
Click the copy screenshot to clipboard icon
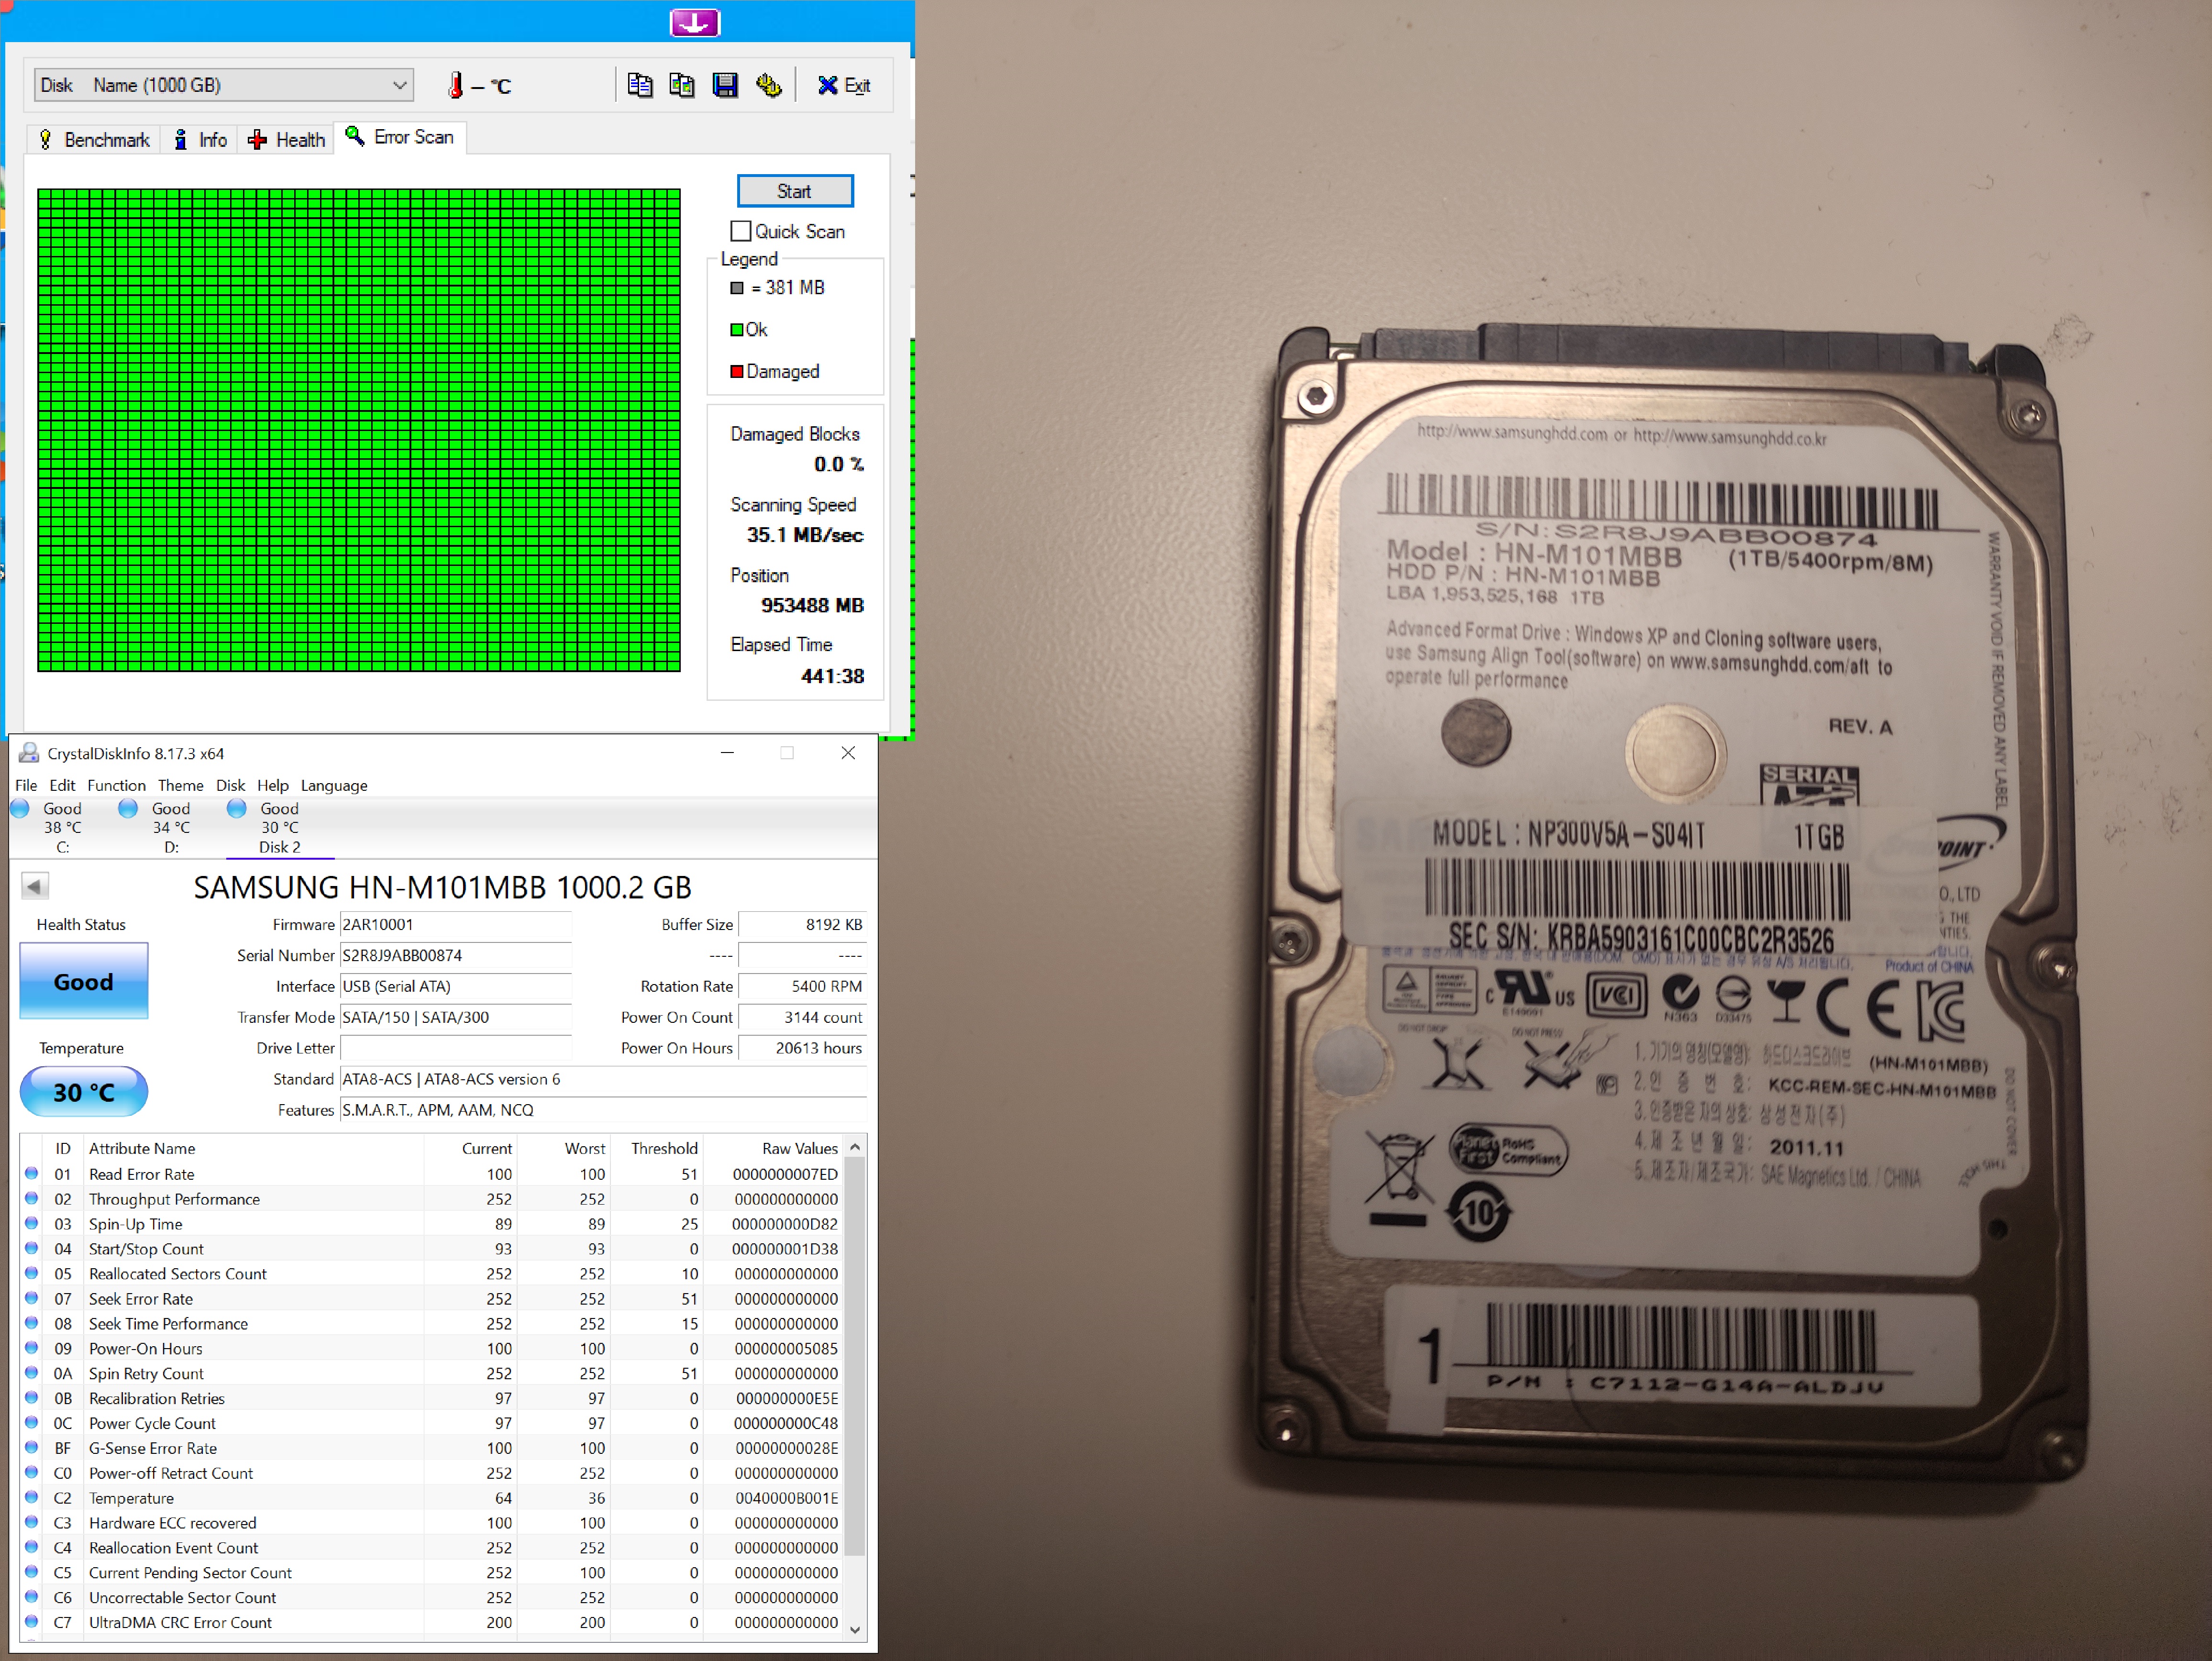(x=682, y=85)
